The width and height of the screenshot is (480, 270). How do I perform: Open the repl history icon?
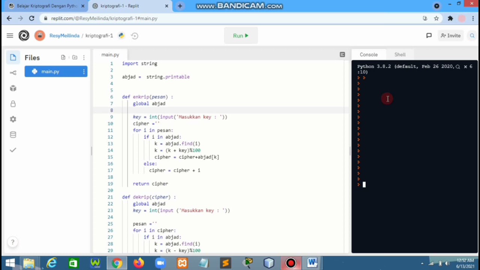(x=135, y=36)
